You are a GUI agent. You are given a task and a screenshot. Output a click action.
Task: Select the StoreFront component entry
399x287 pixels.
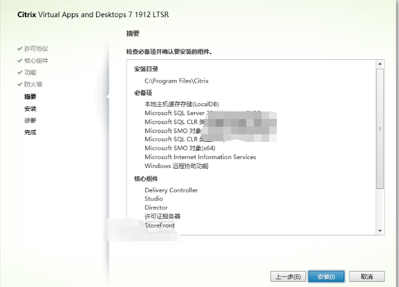[x=160, y=225]
